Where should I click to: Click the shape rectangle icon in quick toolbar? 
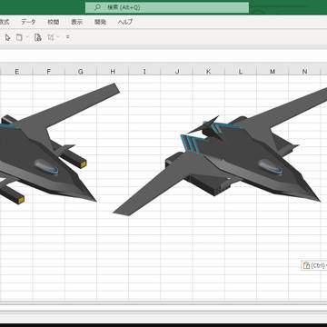(19, 37)
